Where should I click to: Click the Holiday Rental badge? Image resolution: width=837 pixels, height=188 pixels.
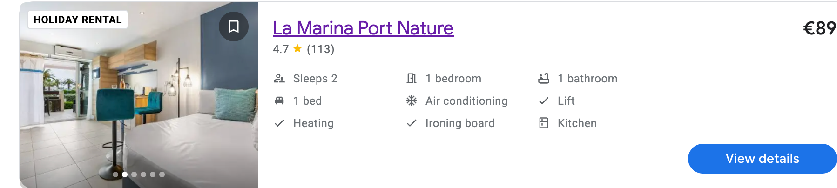point(78,20)
